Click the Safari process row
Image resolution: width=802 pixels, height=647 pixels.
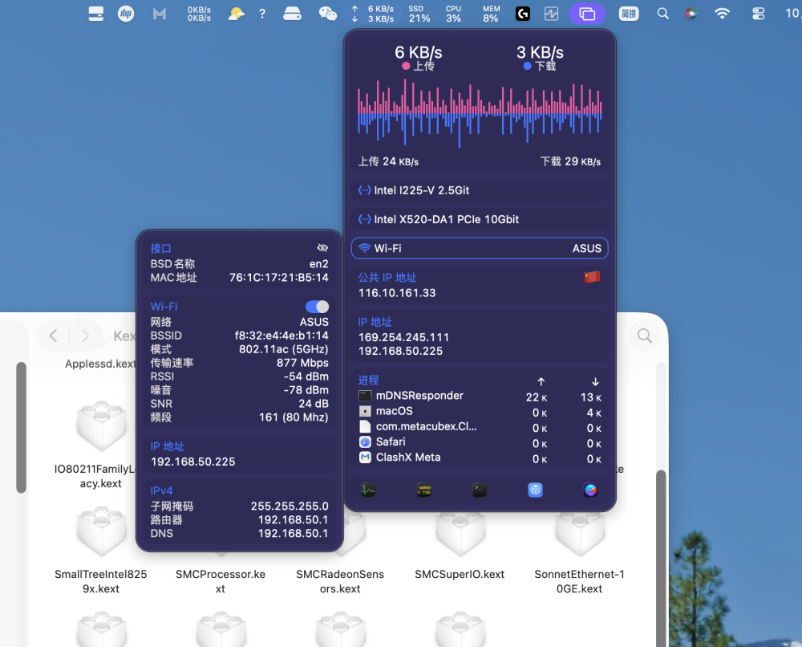coord(480,442)
